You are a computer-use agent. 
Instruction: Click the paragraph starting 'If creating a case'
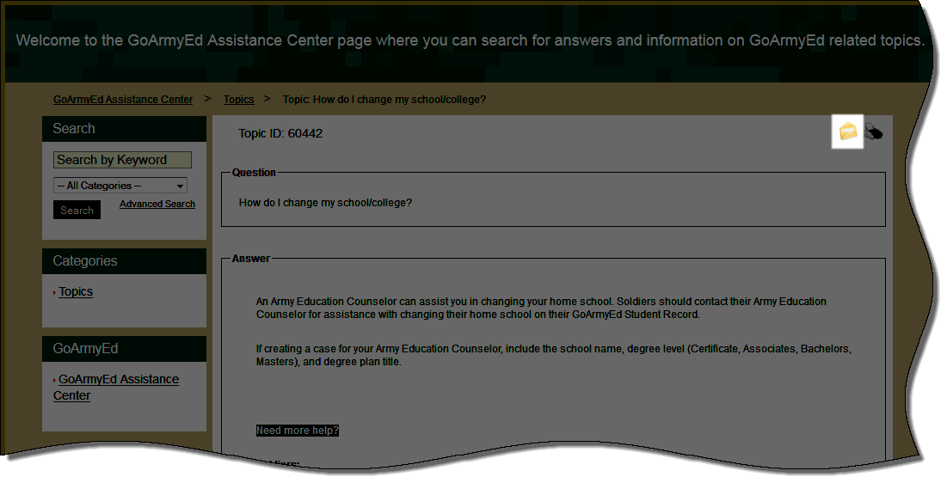point(554,356)
